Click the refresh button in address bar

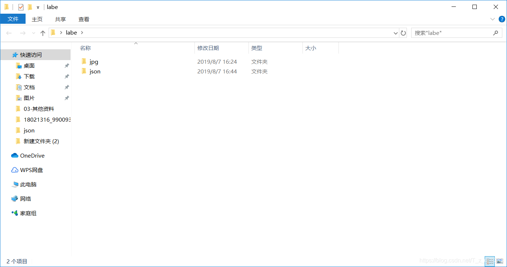pyautogui.click(x=403, y=33)
